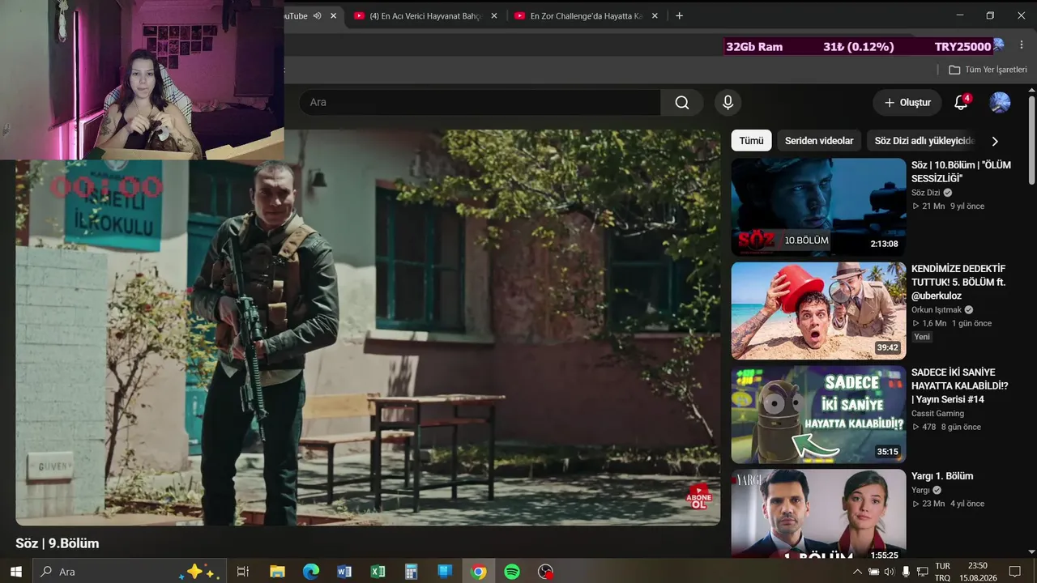Image resolution: width=1037 pixels, height=583 pixels.
Task: Open the system volume control
Action: (889, 572)
